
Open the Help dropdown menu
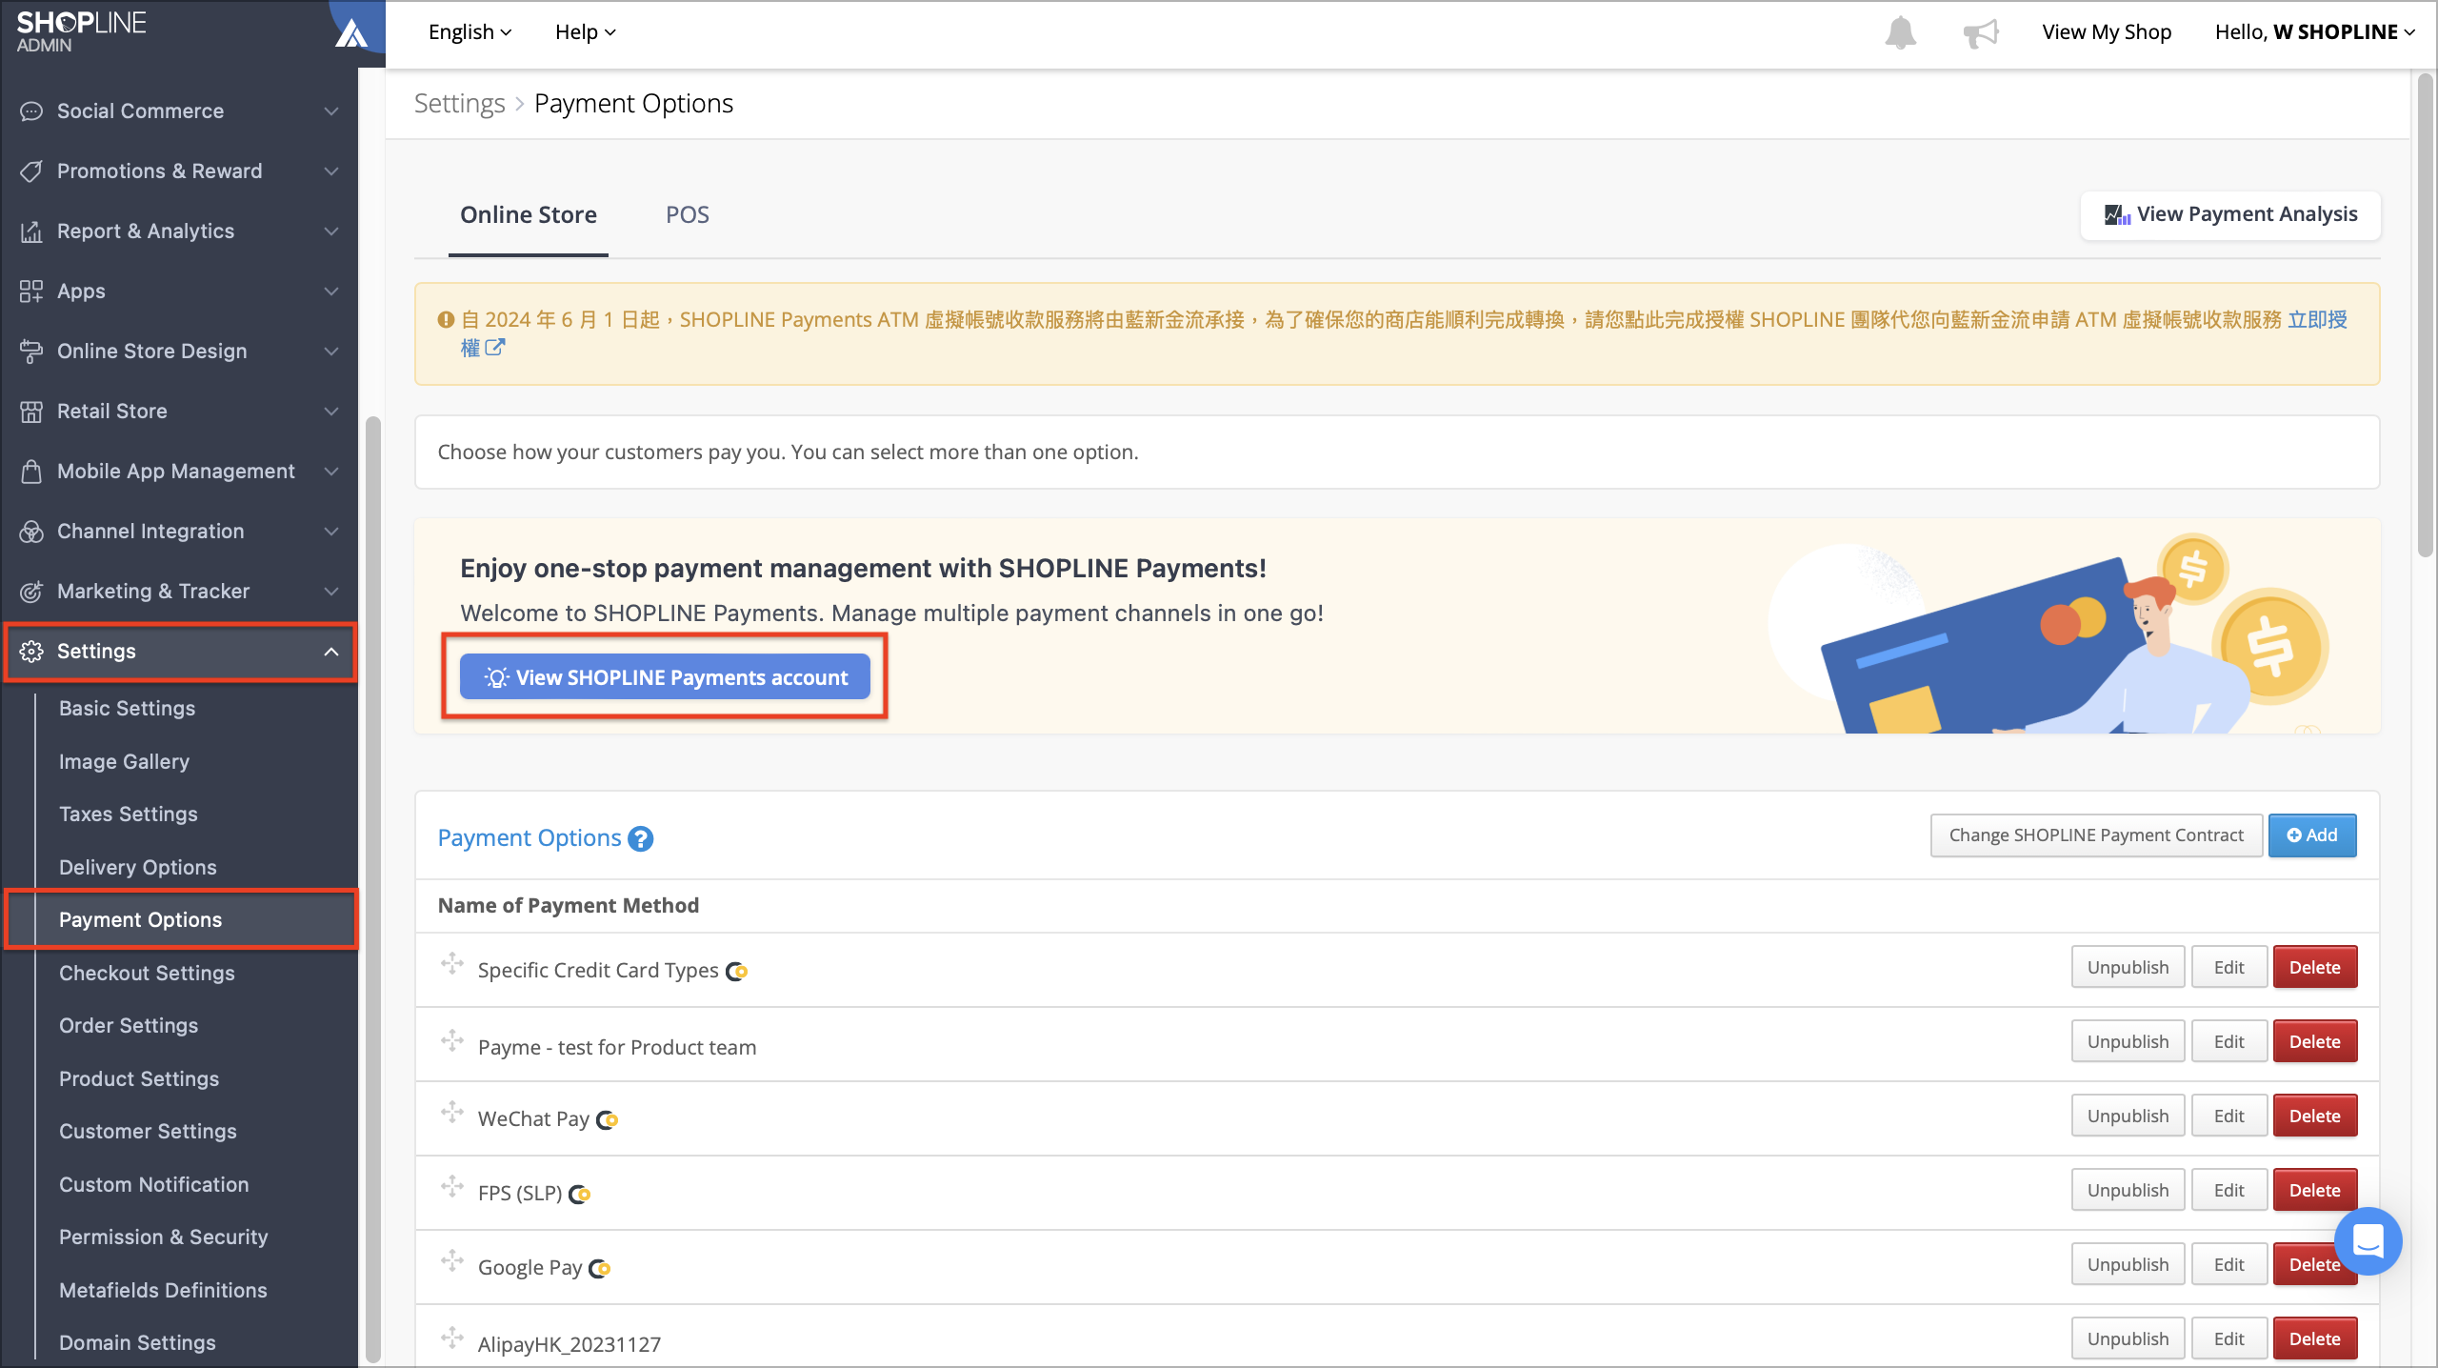[586, 32]
